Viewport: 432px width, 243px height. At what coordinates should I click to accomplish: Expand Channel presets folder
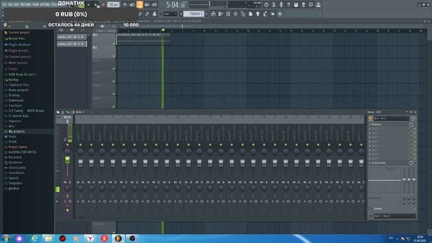click(20, 57)
